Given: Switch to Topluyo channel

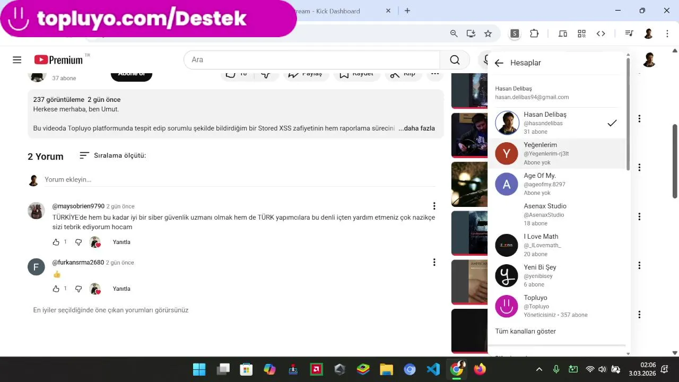Looking at the screenshot, I should tap(557, 306).
